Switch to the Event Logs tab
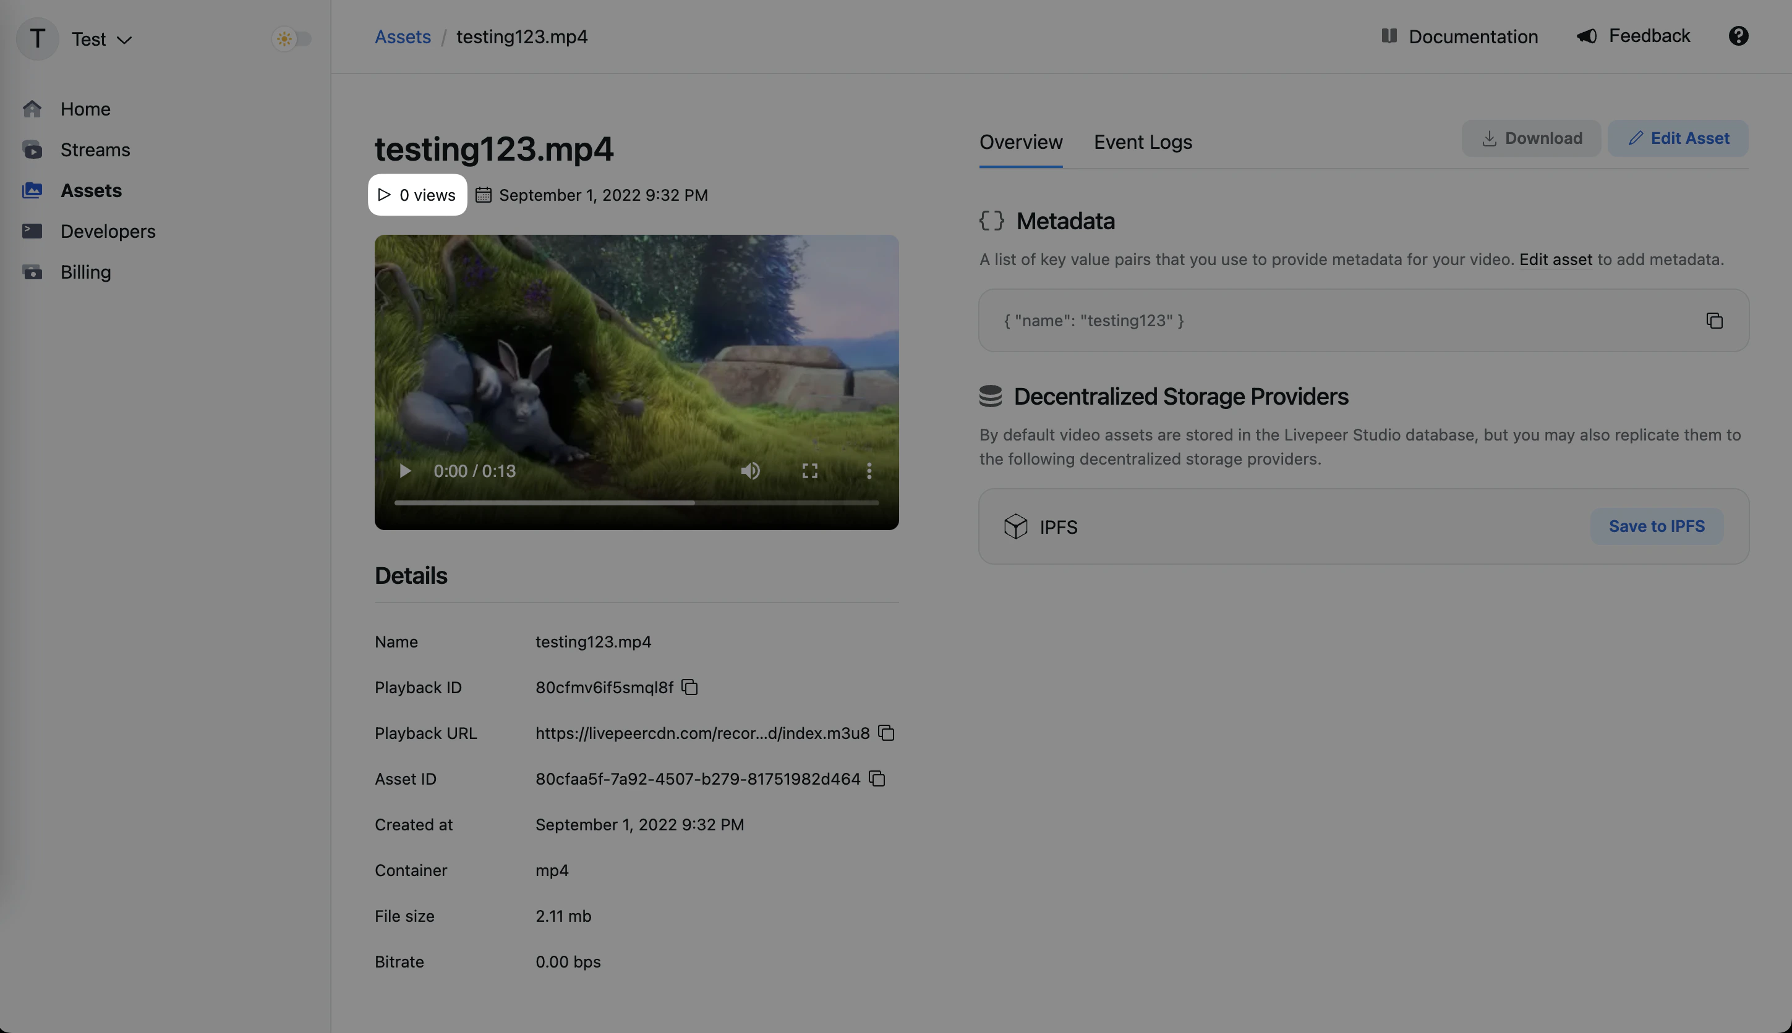 click(x=1142, y=142)
